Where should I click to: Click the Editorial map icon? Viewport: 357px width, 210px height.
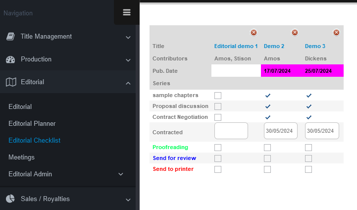click(10, 82)
